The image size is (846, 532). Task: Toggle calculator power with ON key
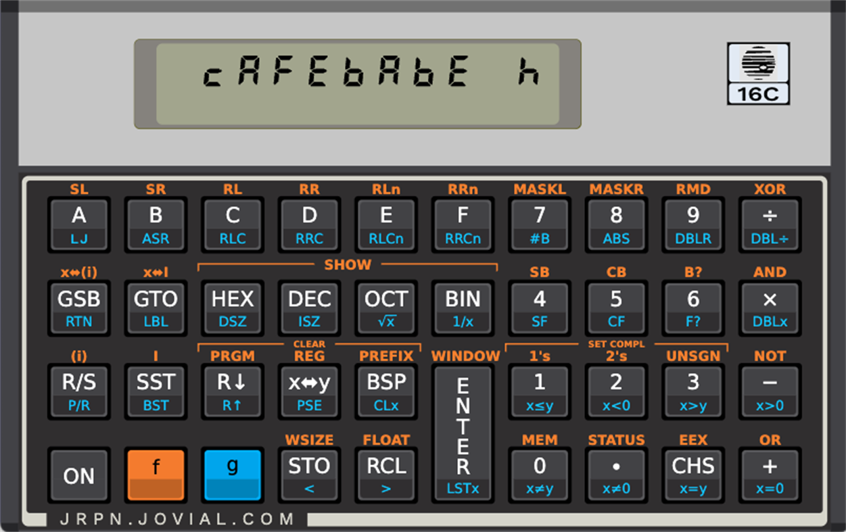pos(78,475)
